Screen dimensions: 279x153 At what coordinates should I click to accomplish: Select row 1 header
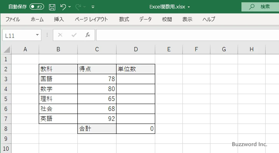[x=6, y=59]
